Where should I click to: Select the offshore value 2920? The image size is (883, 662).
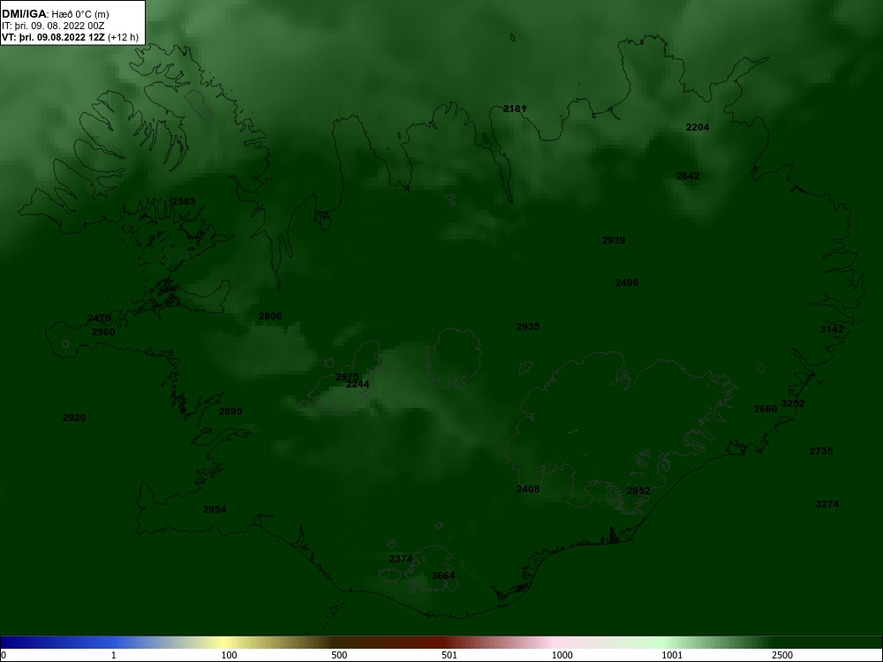point(74,418)
